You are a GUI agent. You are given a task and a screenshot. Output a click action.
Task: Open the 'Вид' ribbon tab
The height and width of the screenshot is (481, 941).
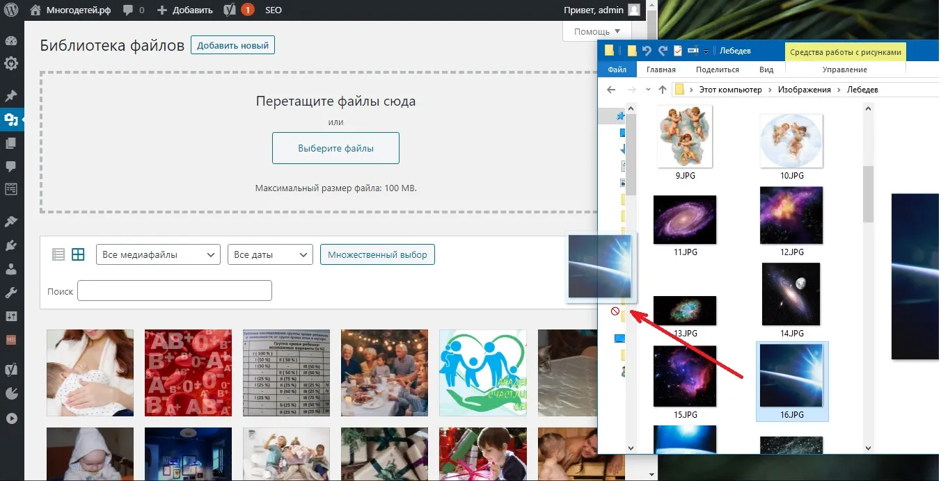tap(766, 70)
